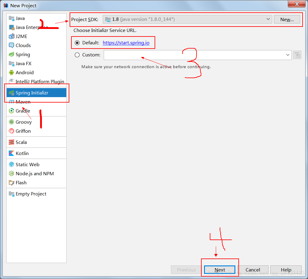
Task: Select Maven project type
Action: [36, 102]
